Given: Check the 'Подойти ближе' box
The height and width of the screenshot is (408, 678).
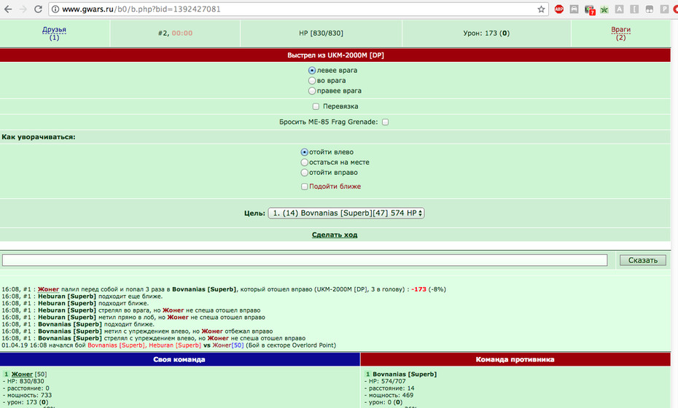Looking at the screenshot, I should pyautogui.click(x=305, y=187).
